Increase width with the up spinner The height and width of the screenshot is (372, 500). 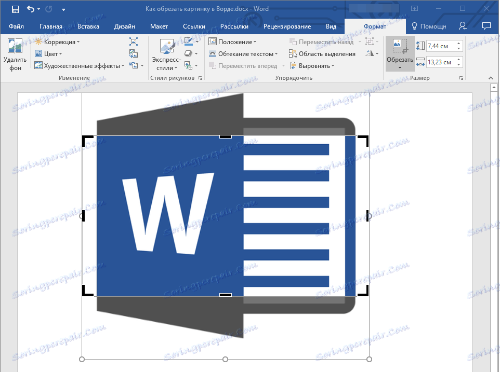tap(458, 59)
